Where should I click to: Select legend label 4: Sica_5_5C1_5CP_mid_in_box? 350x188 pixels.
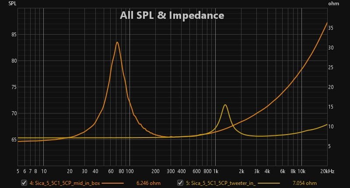click(65, 183)
